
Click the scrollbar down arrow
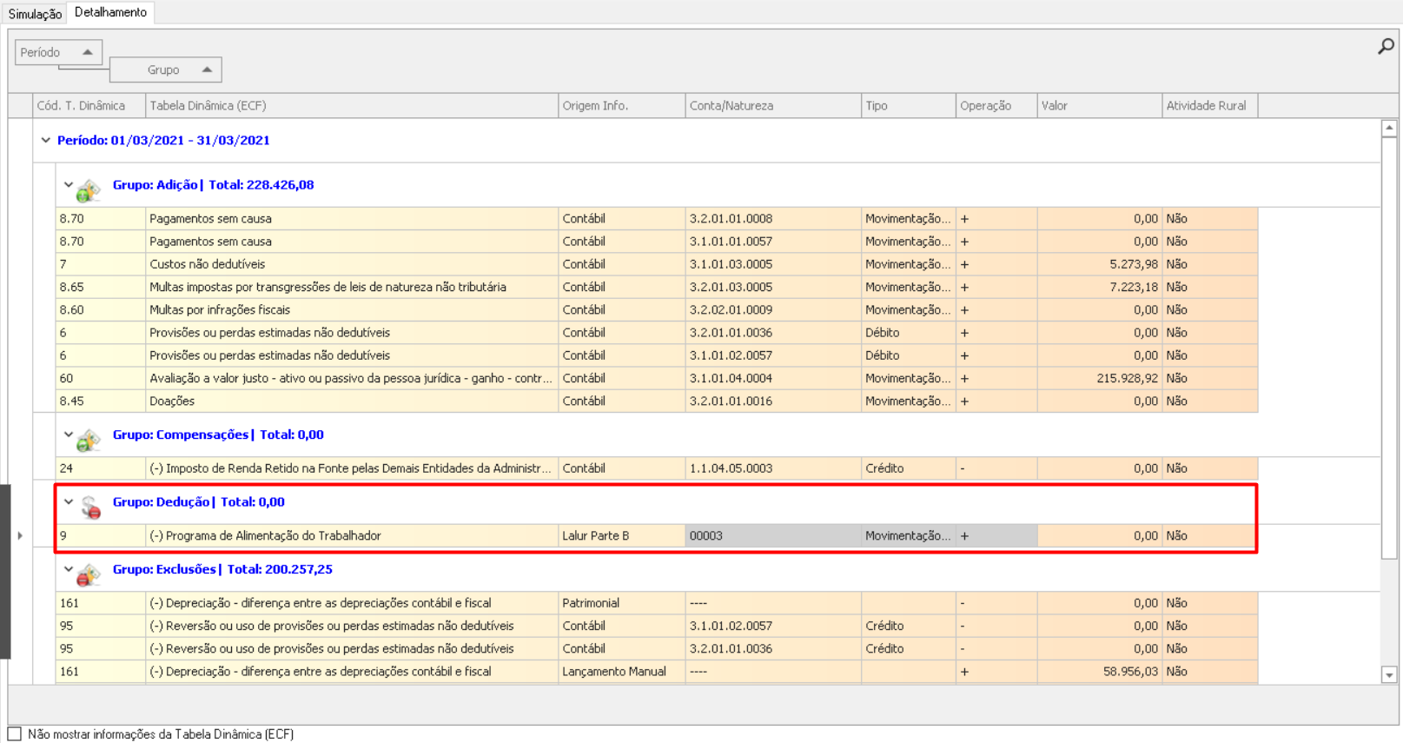pyautogui.click(x=1389, y=675)
